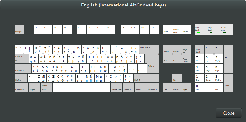Image resolution: width=246 pixels, height=122 pixels.
Task: Click the Z Æ key
Action: click(42, 78)
